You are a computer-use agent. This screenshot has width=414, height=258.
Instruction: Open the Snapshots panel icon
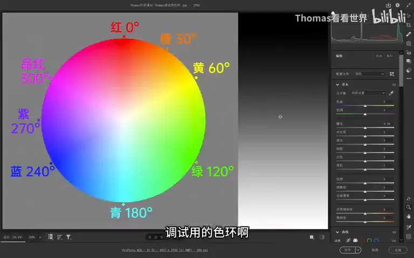pyautogui.click(x=409, y=61)
